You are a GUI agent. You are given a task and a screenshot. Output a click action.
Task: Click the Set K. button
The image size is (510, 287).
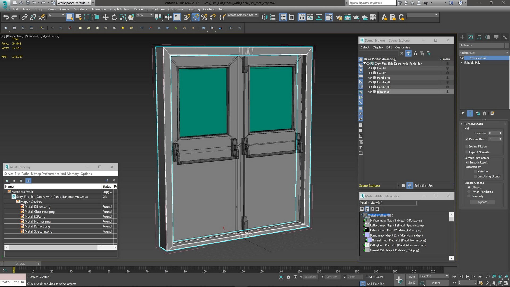click(412, 283)
